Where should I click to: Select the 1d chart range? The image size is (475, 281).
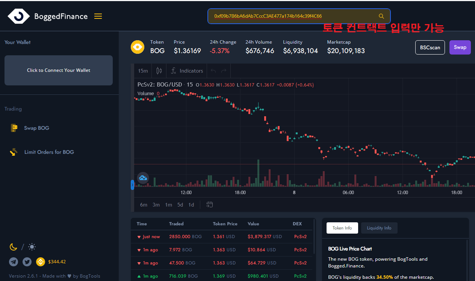click(x=191, y=205)
